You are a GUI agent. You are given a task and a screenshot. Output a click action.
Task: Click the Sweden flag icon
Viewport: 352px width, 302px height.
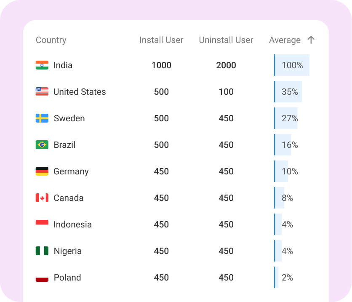tap(42, 118)
